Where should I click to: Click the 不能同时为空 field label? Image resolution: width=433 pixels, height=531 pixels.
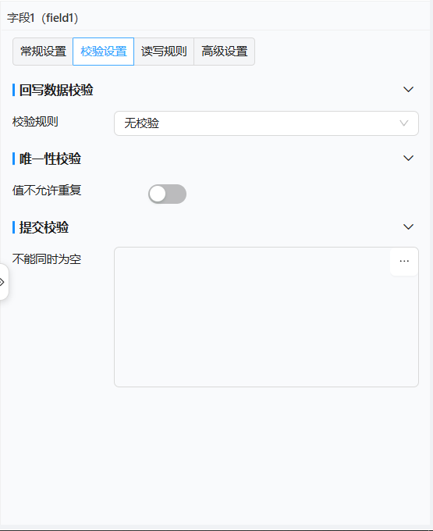pos(47,259)
